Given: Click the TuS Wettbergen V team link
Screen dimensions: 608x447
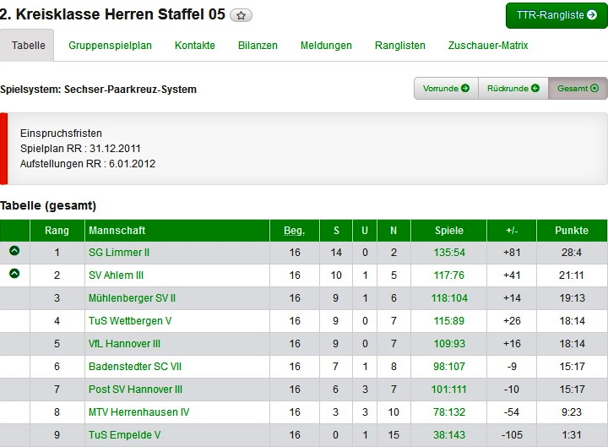Looking at the screenshot, I should click(x=130, y=321).
